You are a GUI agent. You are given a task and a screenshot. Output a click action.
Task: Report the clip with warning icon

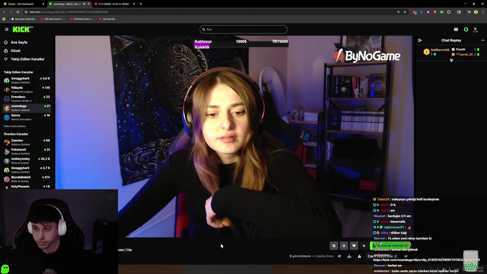(x=359, y=256)
